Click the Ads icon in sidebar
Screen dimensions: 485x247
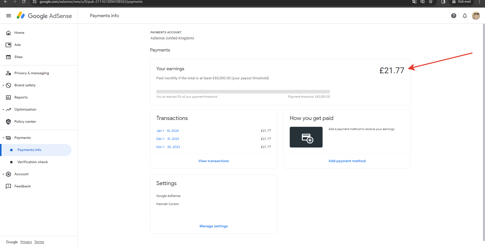[x=8, y=45]
